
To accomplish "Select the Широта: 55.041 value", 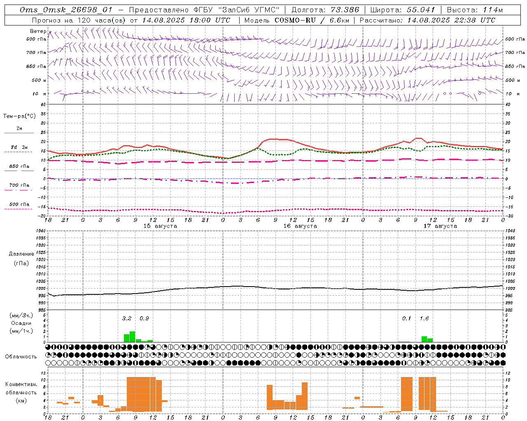I will click(403, 10).
